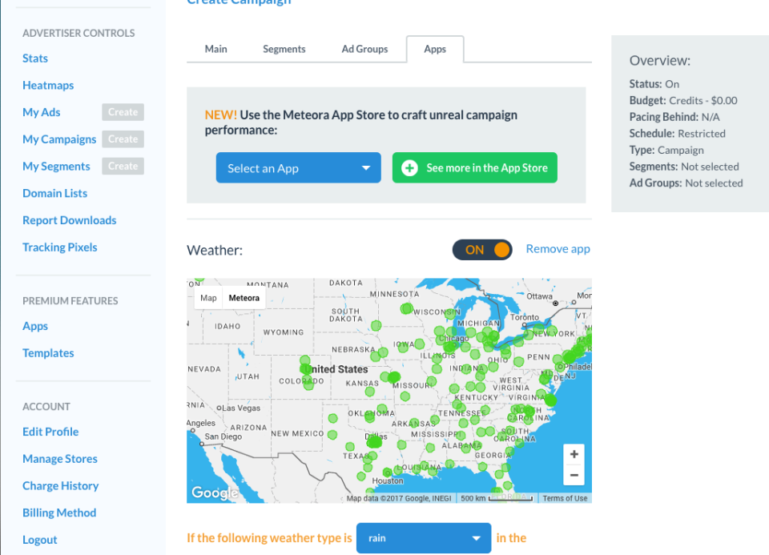The height and width of the screenshot is (555, 769).
Task: Click 'Pacing Behind: N/A' text
Action: [x=674, y=117]
